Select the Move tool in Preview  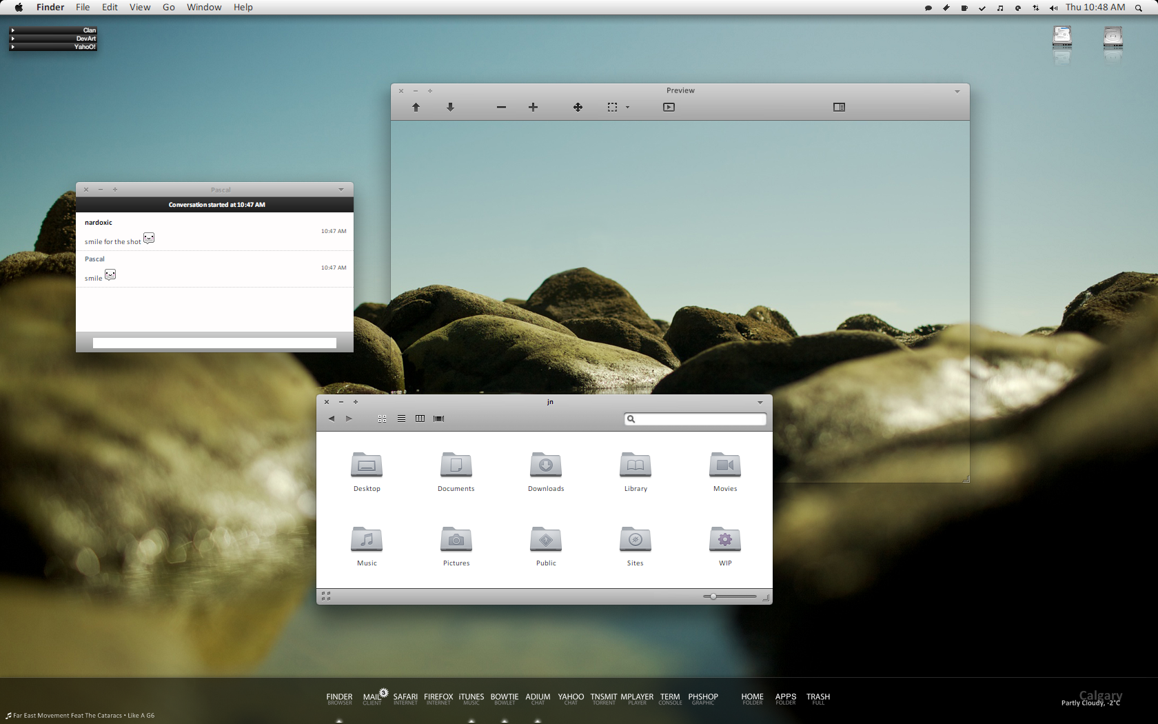click(x=578, y=107)
